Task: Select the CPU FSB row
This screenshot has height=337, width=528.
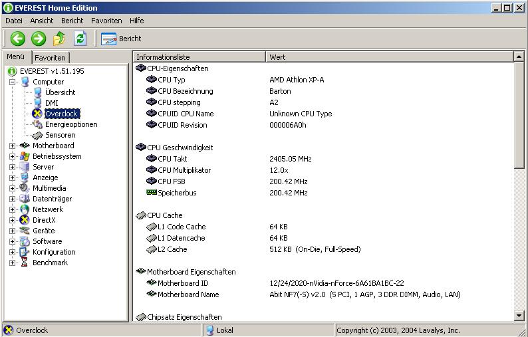Action: [324, 181]
